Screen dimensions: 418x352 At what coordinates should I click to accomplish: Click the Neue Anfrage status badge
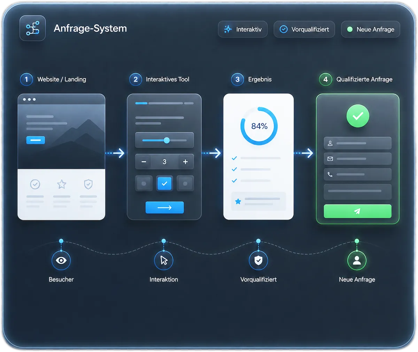pos(371,29)
